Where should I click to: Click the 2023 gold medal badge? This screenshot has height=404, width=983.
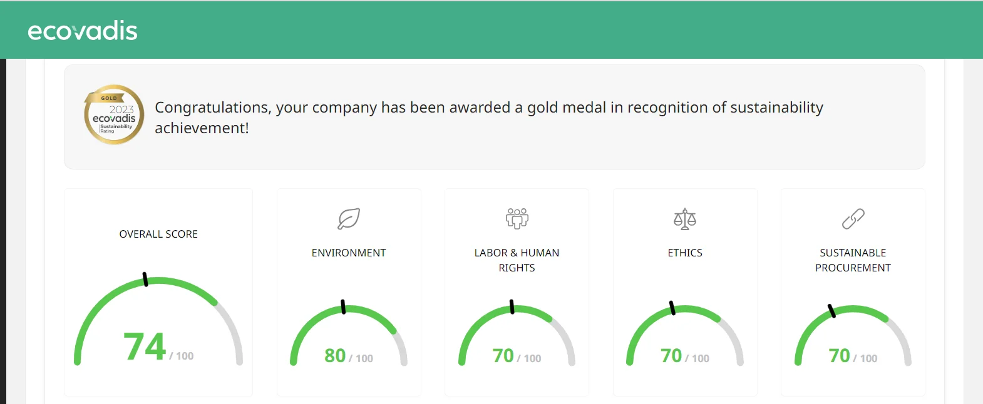coord(114,114)
